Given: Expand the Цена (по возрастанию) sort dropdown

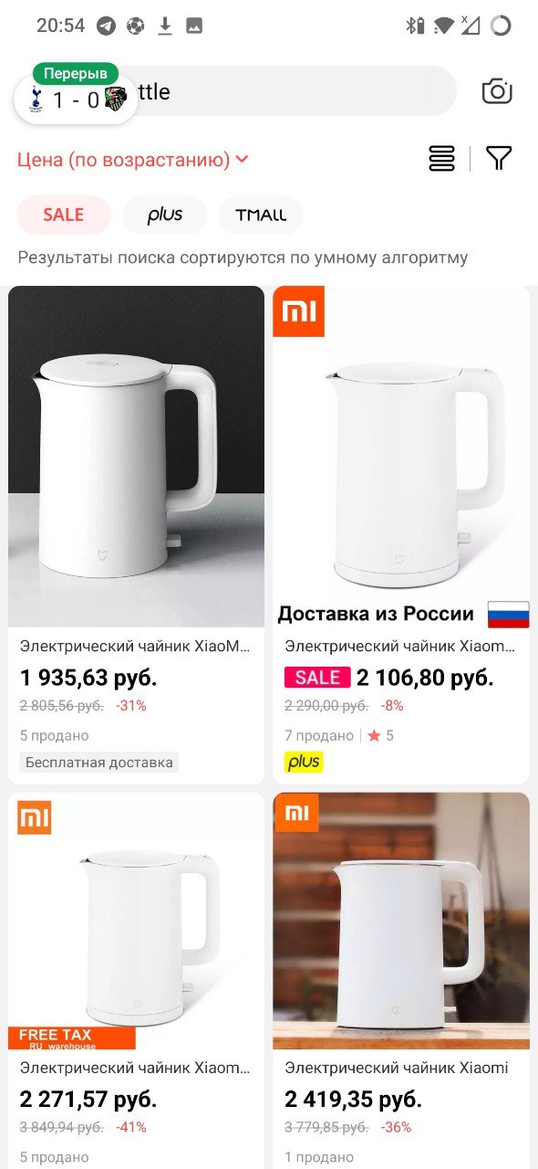Looking at the screenshot, I should pos(133,160).
